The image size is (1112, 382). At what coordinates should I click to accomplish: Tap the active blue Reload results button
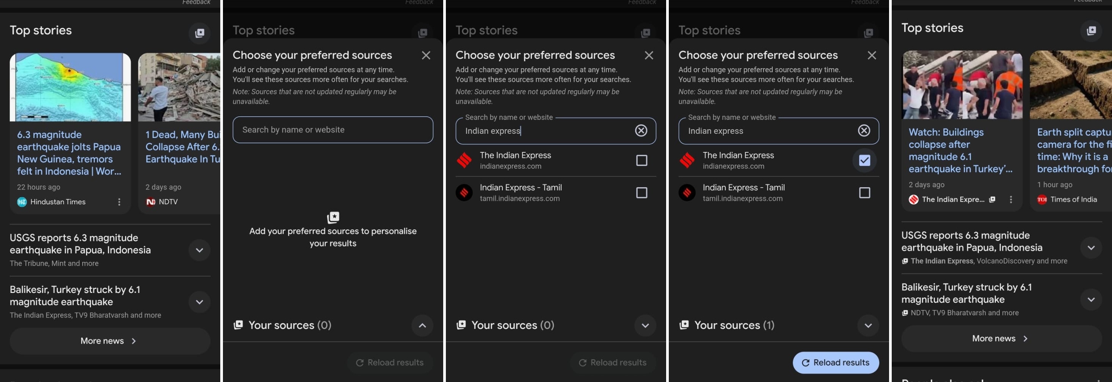835,363
